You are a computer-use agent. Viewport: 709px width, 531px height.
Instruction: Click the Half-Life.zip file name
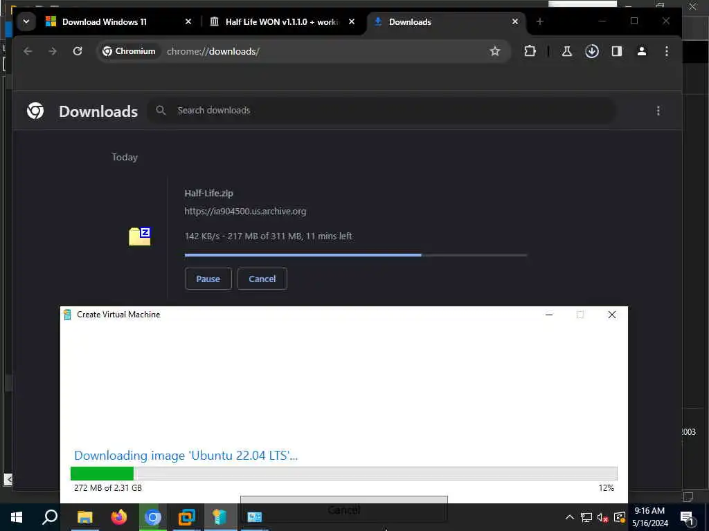tap(208, 194)
